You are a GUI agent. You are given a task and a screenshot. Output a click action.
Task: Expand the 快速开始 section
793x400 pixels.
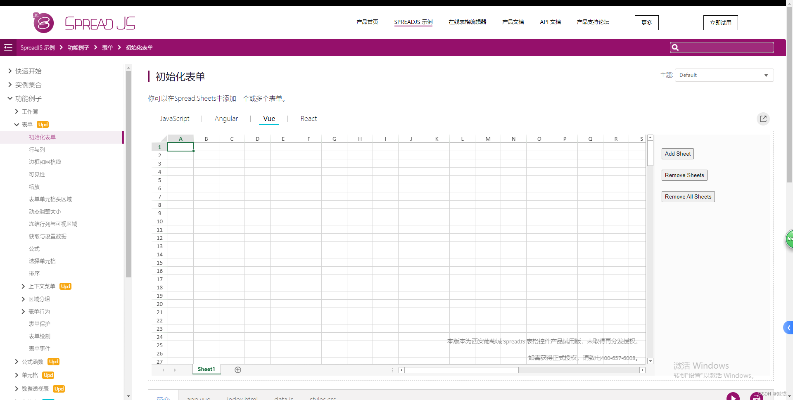click(10, 71)
